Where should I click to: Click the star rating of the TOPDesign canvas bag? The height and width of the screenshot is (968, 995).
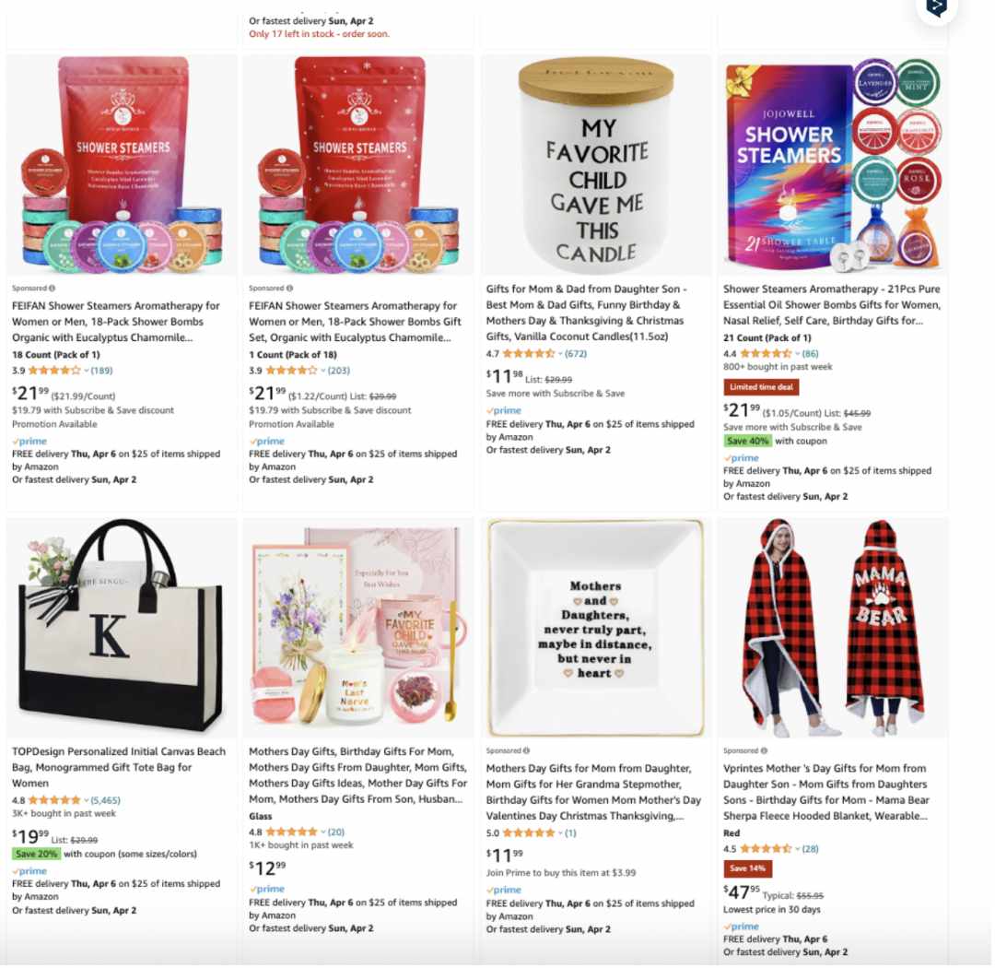54,800
